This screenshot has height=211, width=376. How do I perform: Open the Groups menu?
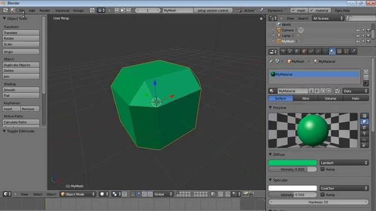coord(78,11)
